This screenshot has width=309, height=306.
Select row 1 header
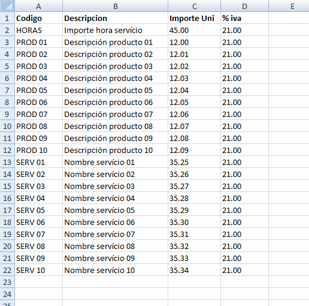tap(7, 18)
